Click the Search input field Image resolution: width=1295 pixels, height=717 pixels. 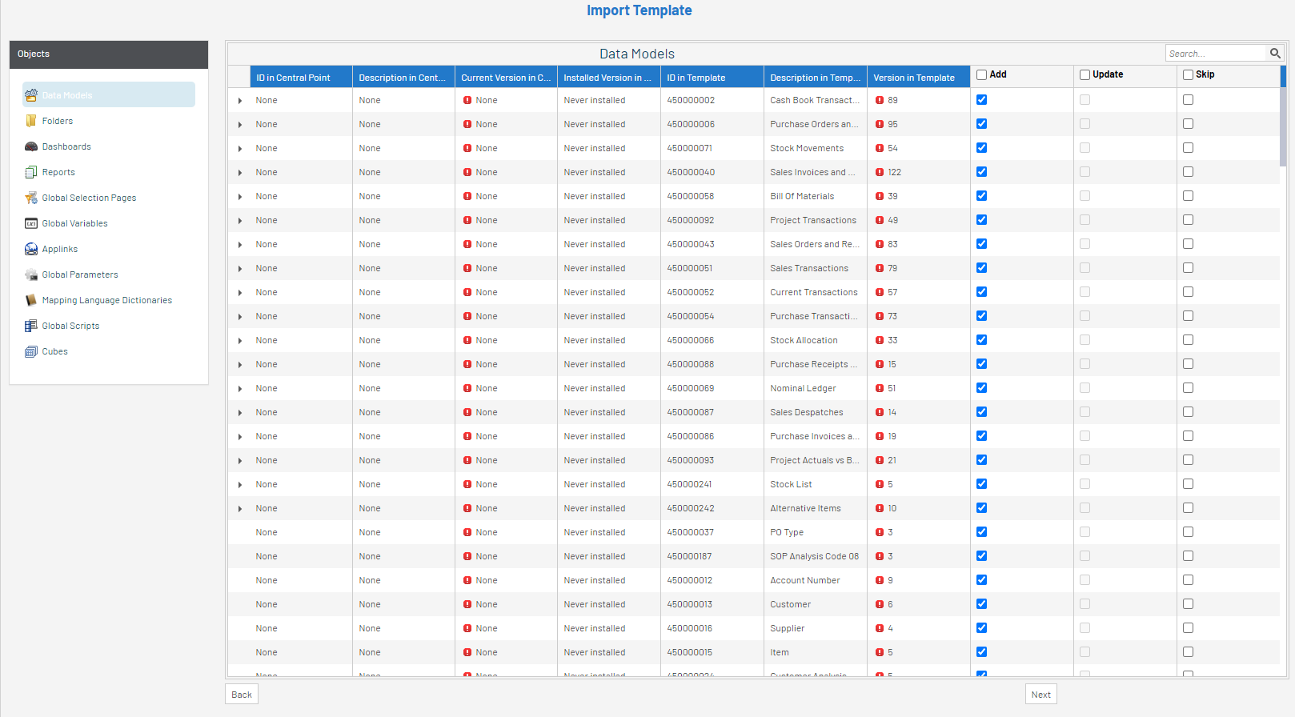1215,54
